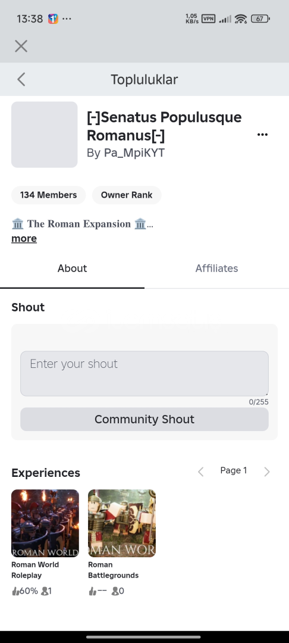Tap the Wi-Fi status bar icon
289x643 pixels.
(x=241, y=19)
